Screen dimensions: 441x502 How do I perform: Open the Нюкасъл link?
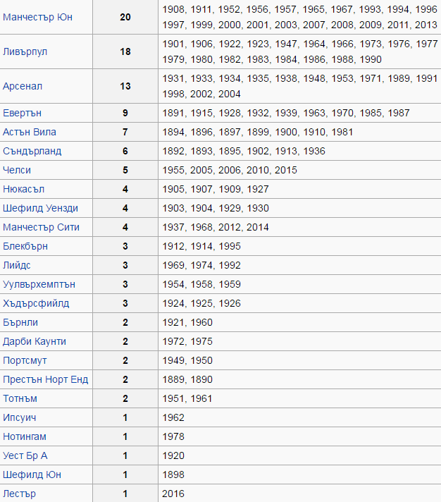23,189
